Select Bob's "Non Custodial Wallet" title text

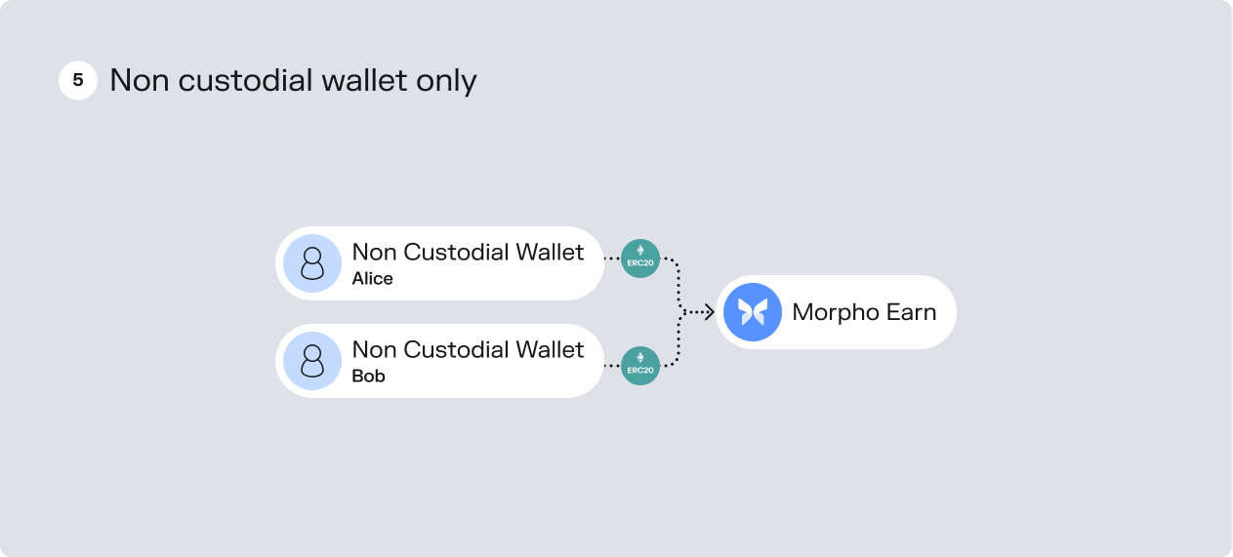pos(468,349)
